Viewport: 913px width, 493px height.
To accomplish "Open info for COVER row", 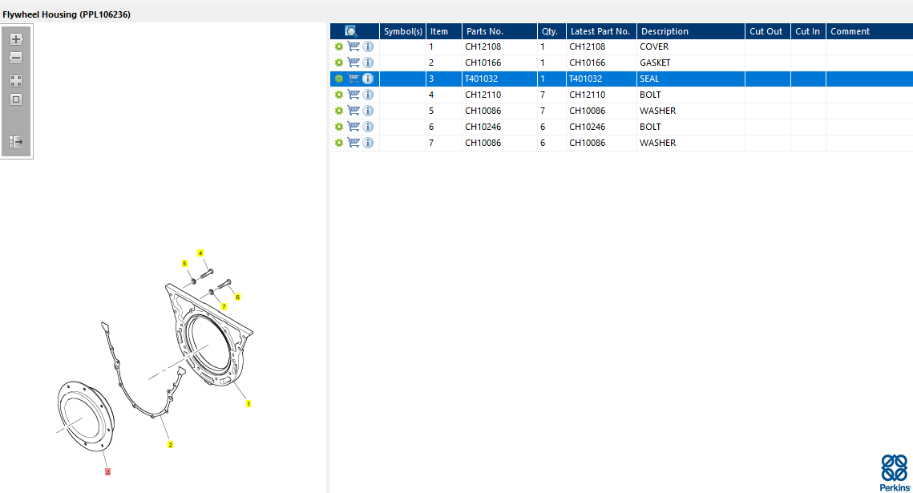I will coord(368,46).
